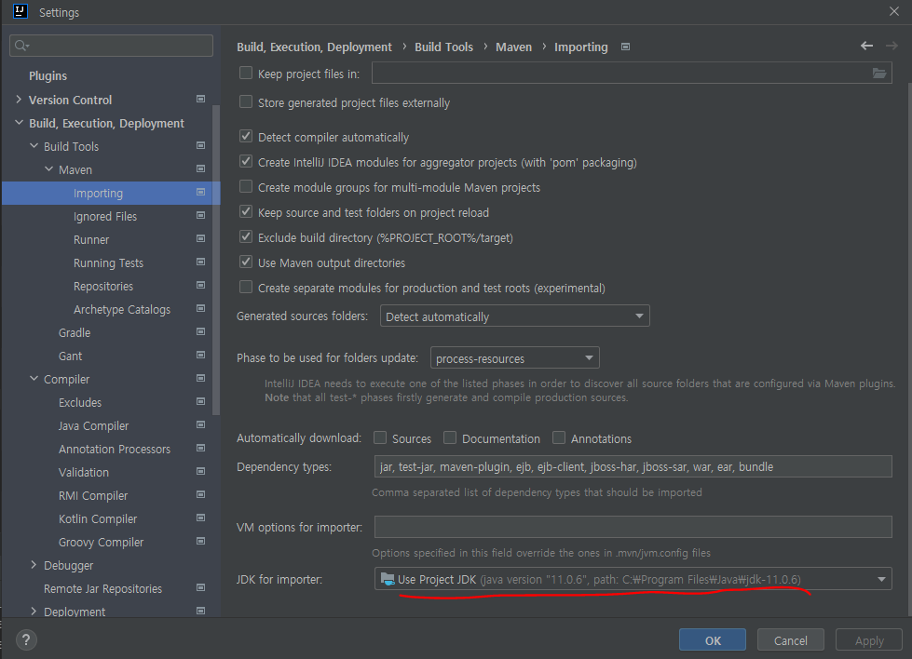
Task: Click the breadcrumb project-settings icon after Importing
Action: point(625,47)
